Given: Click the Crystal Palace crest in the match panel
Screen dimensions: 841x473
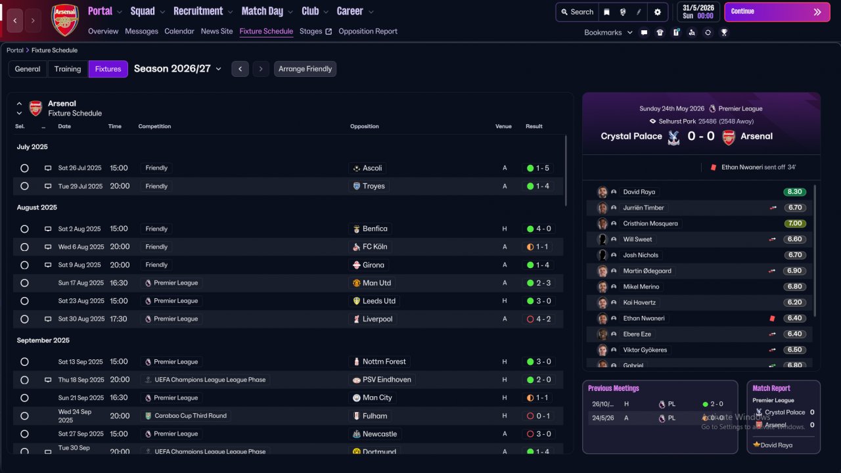Looking at the screenshot, I should tap(673, 137).
